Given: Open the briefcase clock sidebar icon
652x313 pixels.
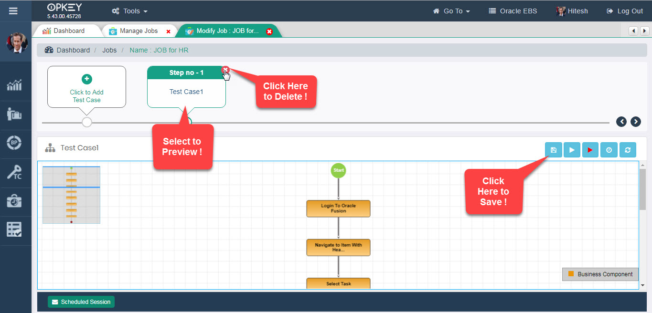Looking at the screenshot, I should click(x=14, y=201).
